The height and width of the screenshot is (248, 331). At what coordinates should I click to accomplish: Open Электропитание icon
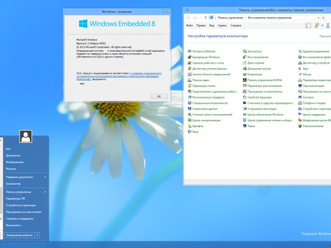[300, 126]
